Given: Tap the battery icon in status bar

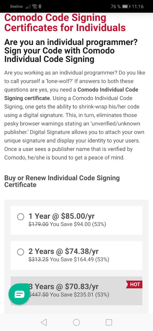Looking at the screenshot, I should pyautogui.click(x=126, y=6).
